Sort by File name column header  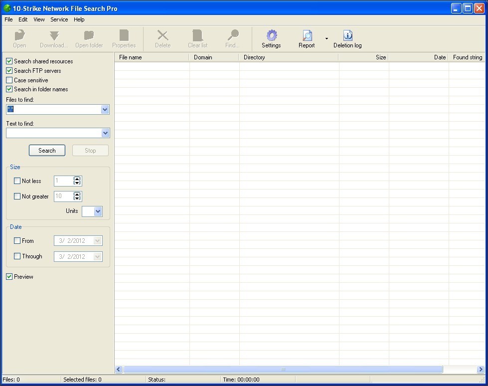tap(152, 57)
